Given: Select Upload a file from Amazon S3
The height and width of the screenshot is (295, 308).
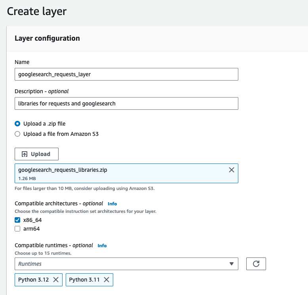Looking at the screenshot, I should 17,134.
